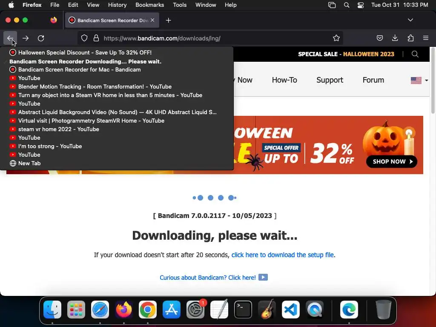Go back to Halloween Special Discount history entry
The width and height of the screenshot is (436, 327).
pos(117,52)
